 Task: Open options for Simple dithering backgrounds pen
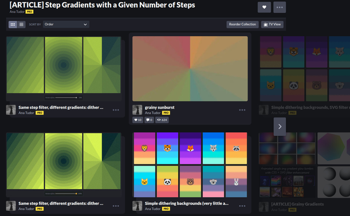point(242,206)
